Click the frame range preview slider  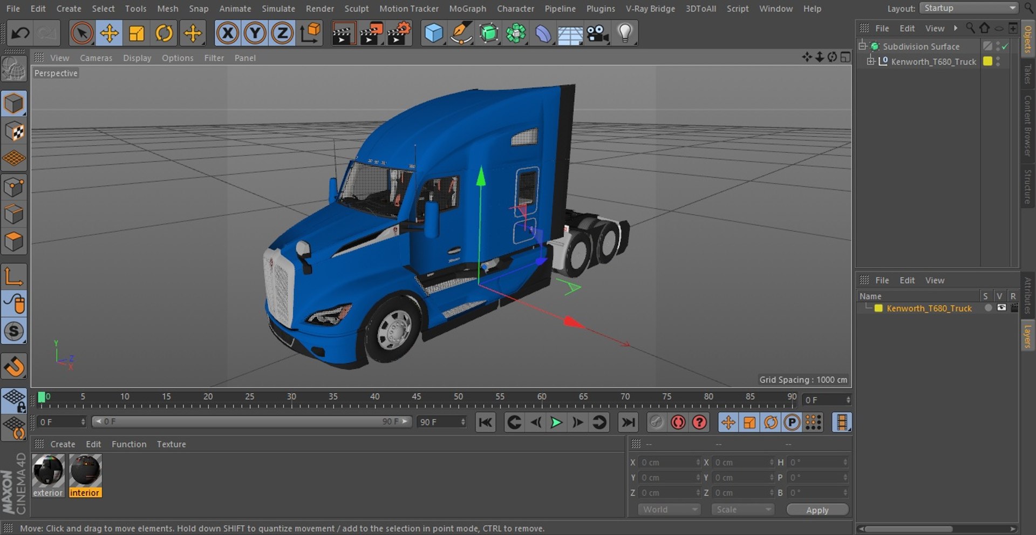251,421
